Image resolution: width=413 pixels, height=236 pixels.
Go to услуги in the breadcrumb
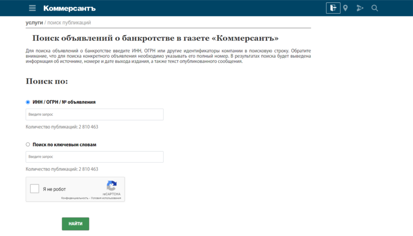pos(34,23)
